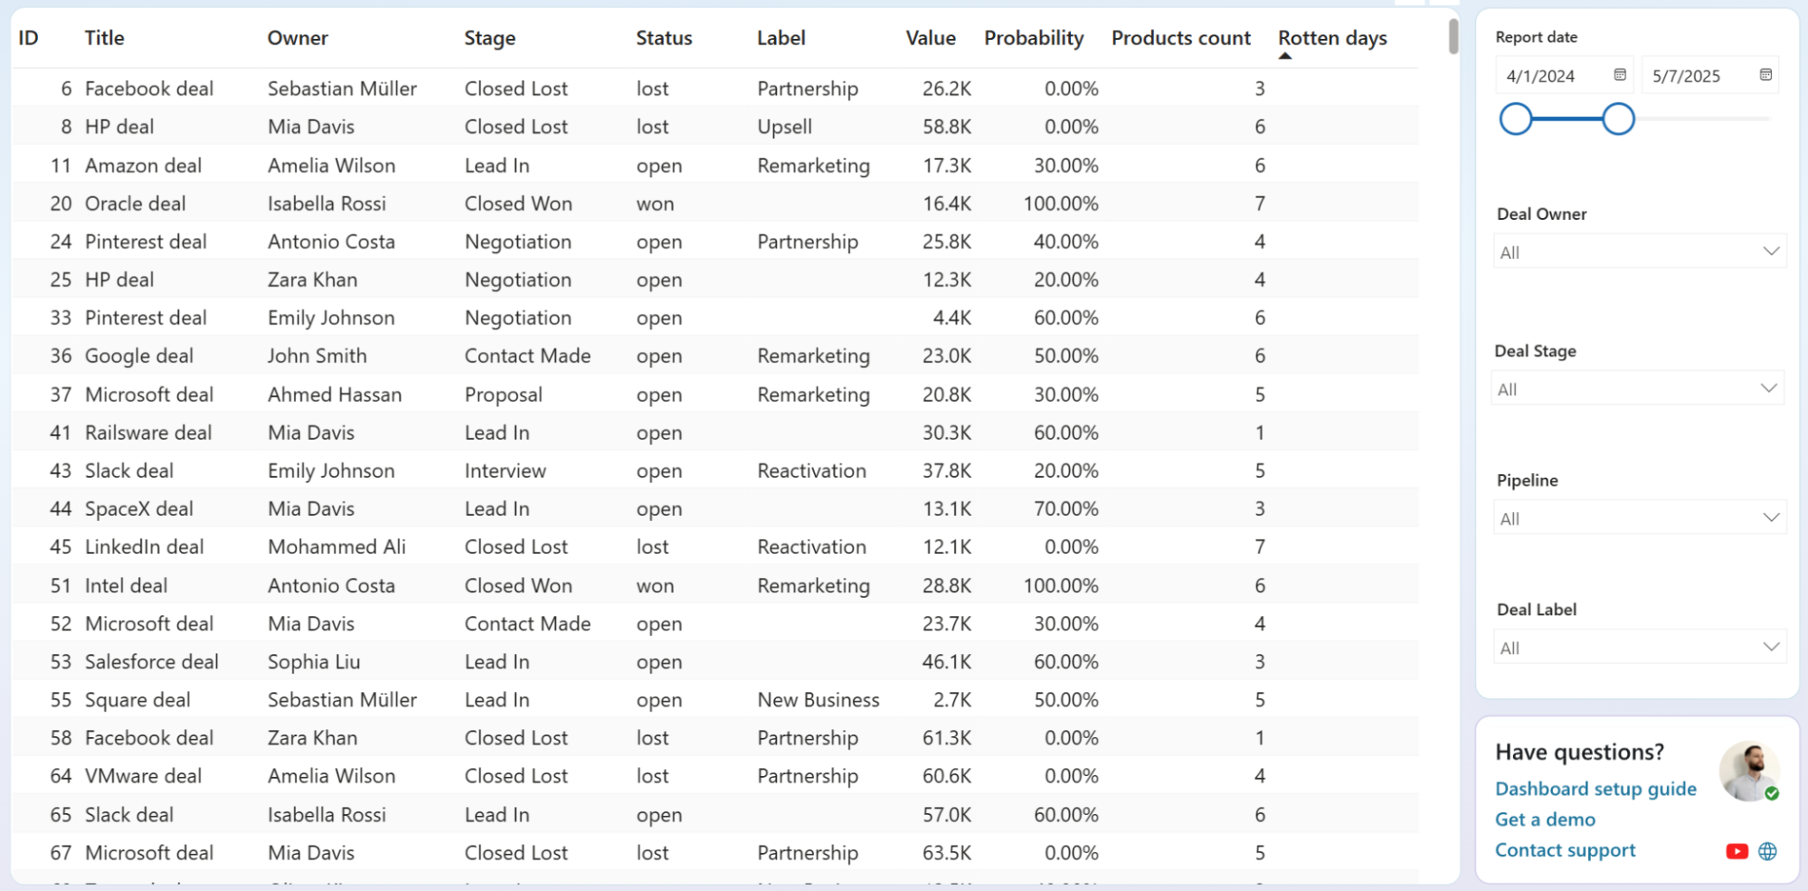Sort by the Products count column header
This screenshot has height=891, width=1808.
tap(1180, 38)
